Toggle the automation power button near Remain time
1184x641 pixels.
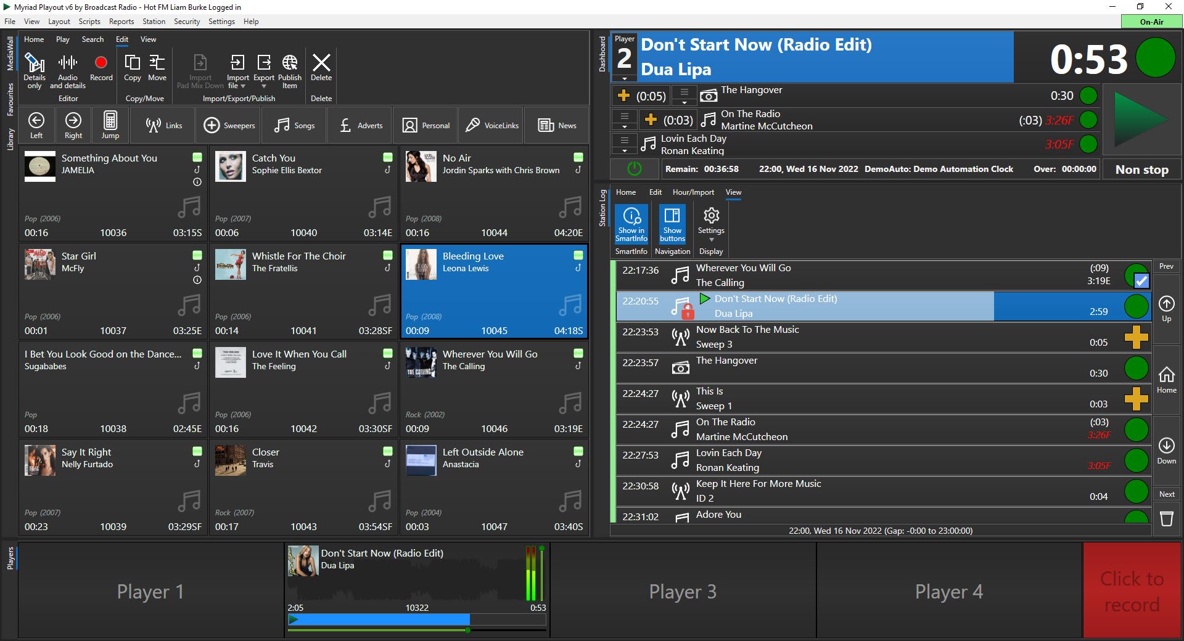[x=634, y=168]
